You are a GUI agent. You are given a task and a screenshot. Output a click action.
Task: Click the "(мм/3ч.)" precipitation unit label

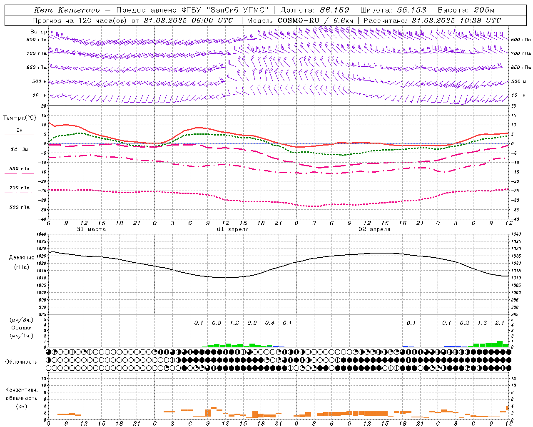point(22,320)
